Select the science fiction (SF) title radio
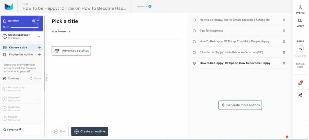 pyautogui.click(x=194, y=52)
